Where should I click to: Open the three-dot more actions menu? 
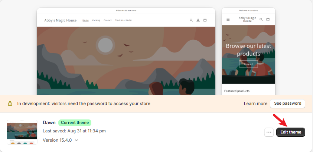[269, 132]
